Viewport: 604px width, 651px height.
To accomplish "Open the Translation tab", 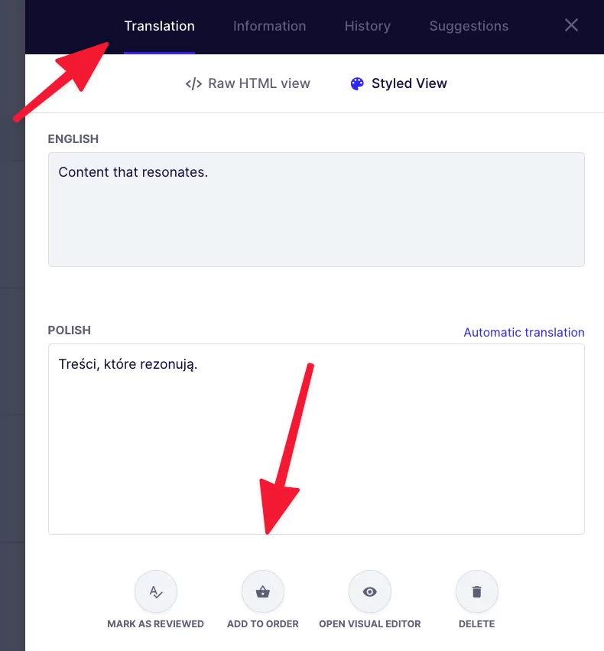I will click(159, 26).
